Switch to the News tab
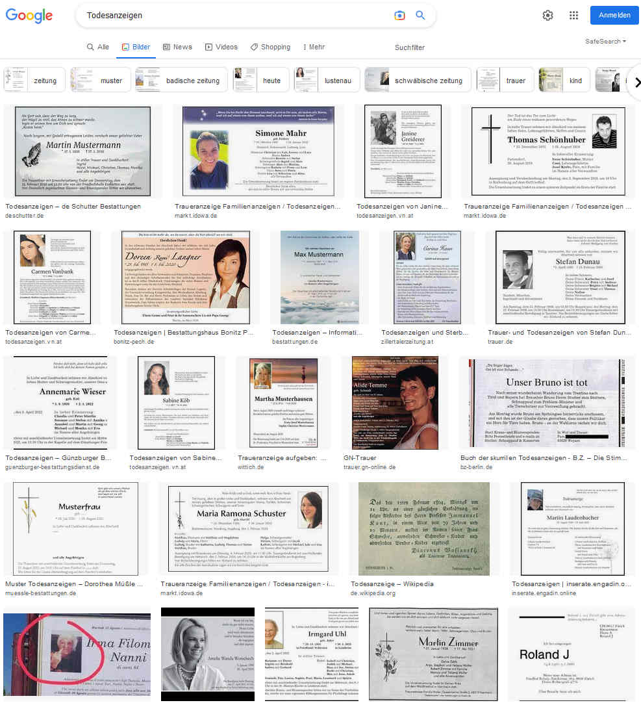Screen dimensions: 641x705 point(177,47)
